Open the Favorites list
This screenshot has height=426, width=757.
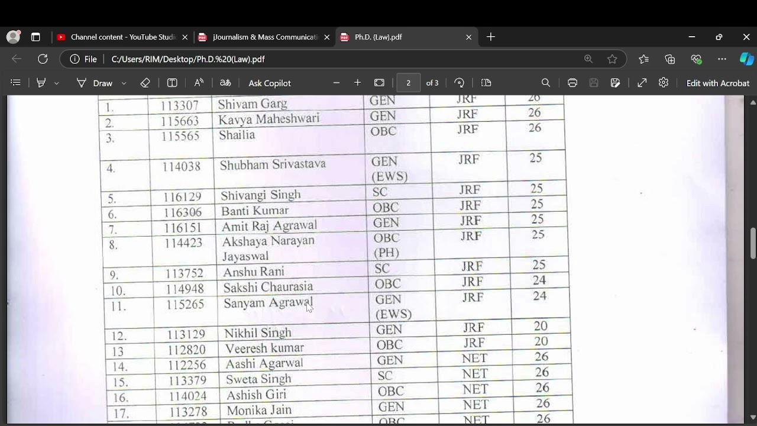tap(643, 59)
